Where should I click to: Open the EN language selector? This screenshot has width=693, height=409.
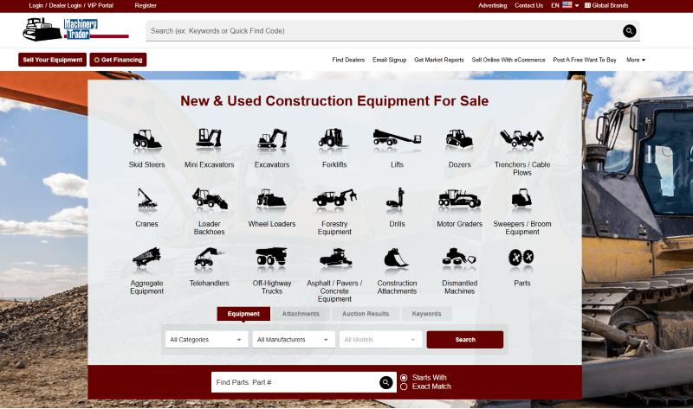(565, 5)
